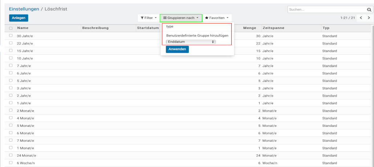Toggle the select-all checkbox in header
Screen dimensions: 374x167
pos(11,28)
